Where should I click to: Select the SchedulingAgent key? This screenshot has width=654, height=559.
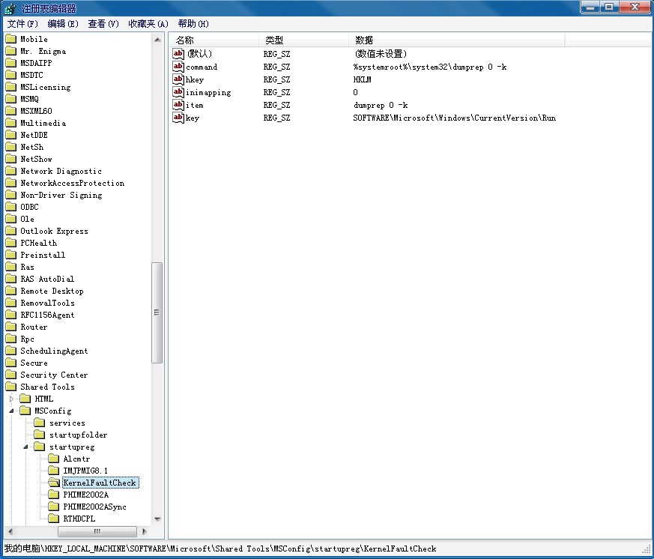54,351
